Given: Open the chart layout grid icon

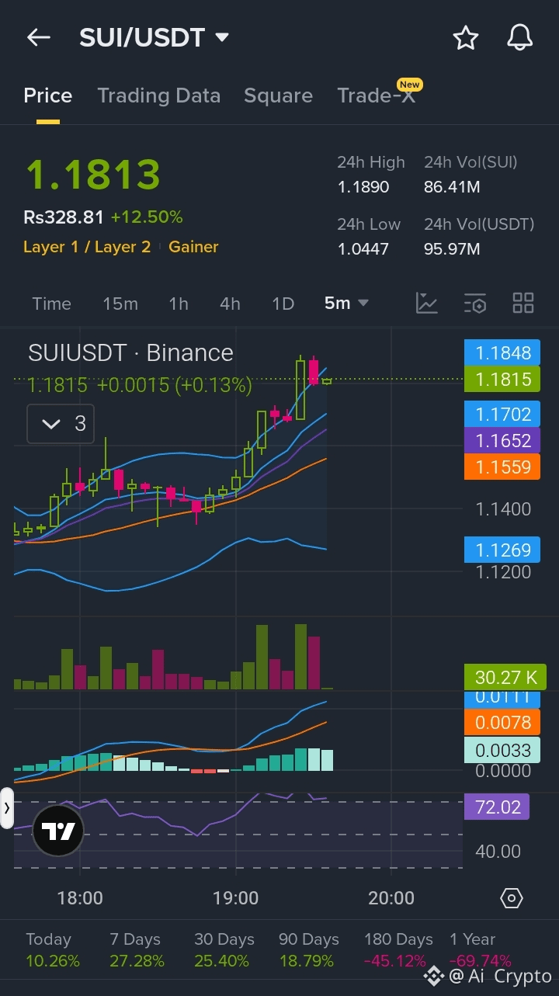Looking at the screenshot, I should (x=523, y=303).
